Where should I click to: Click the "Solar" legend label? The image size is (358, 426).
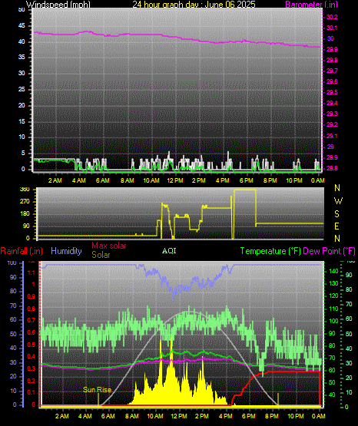pyautogui.click(x=101, y=255)
